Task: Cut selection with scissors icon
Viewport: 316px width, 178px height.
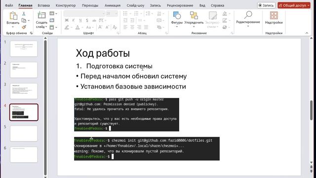Action: click(x=24, y=14)
